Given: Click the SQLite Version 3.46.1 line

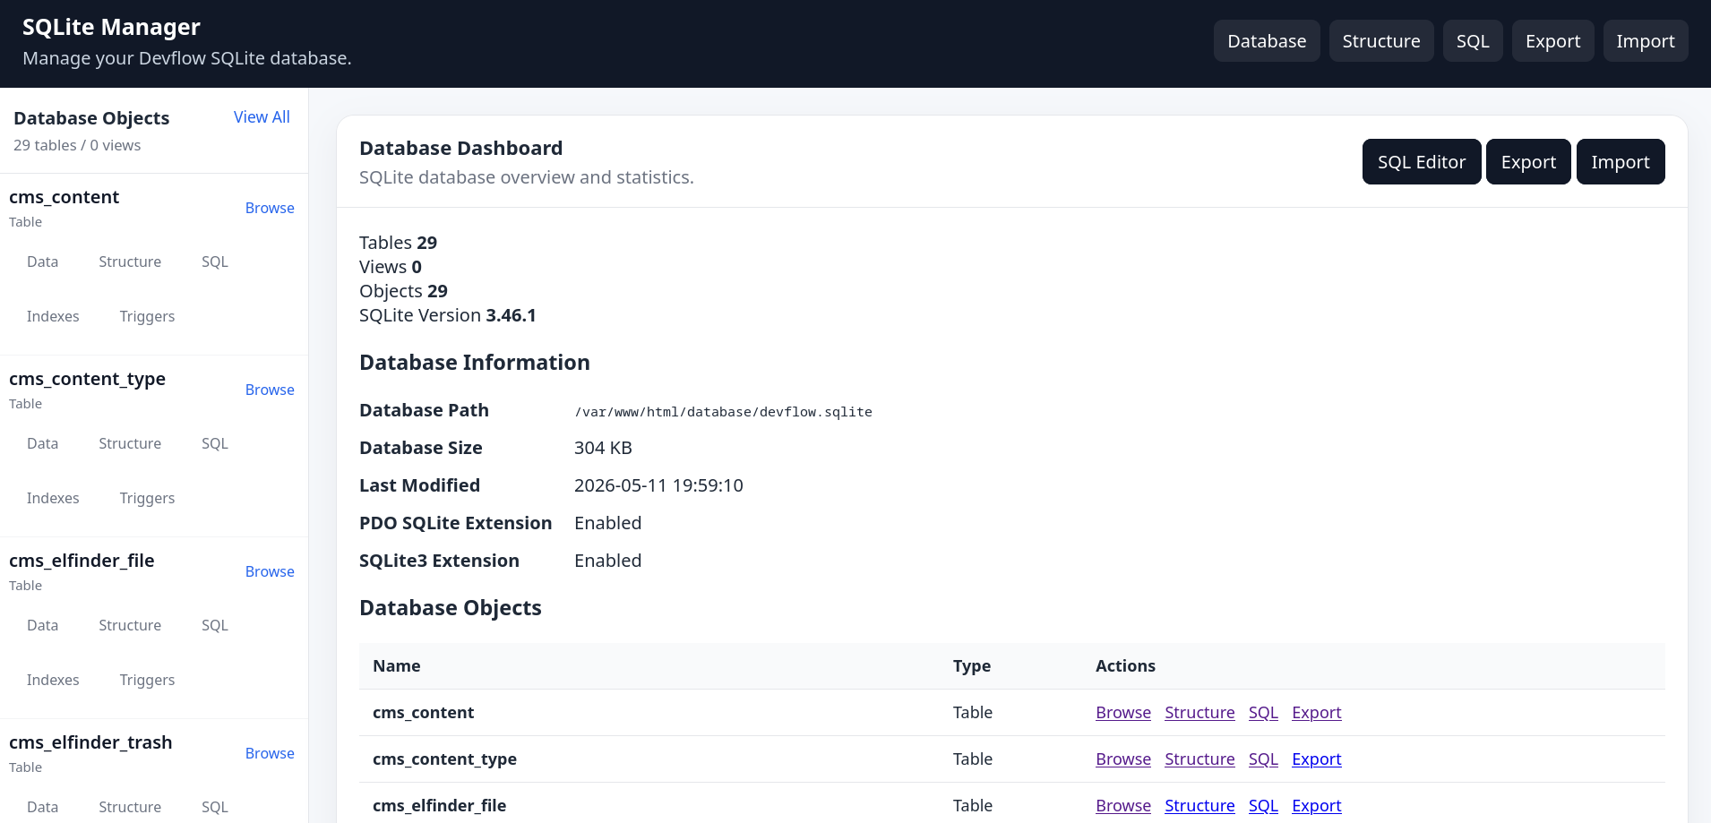Looking at the screenshot, I should pos(448,315).
